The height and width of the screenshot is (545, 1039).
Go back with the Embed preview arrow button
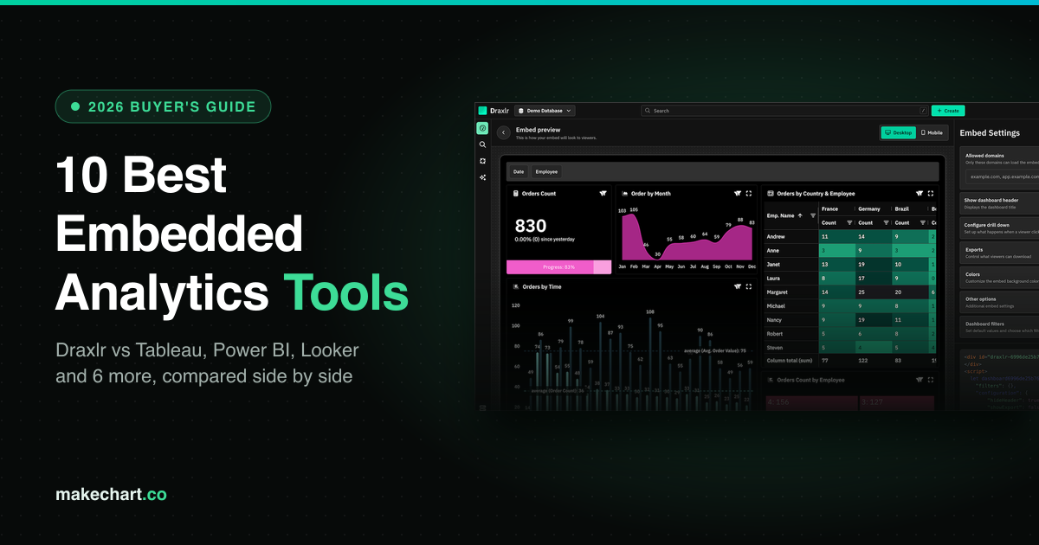click(x=504, y=132)
